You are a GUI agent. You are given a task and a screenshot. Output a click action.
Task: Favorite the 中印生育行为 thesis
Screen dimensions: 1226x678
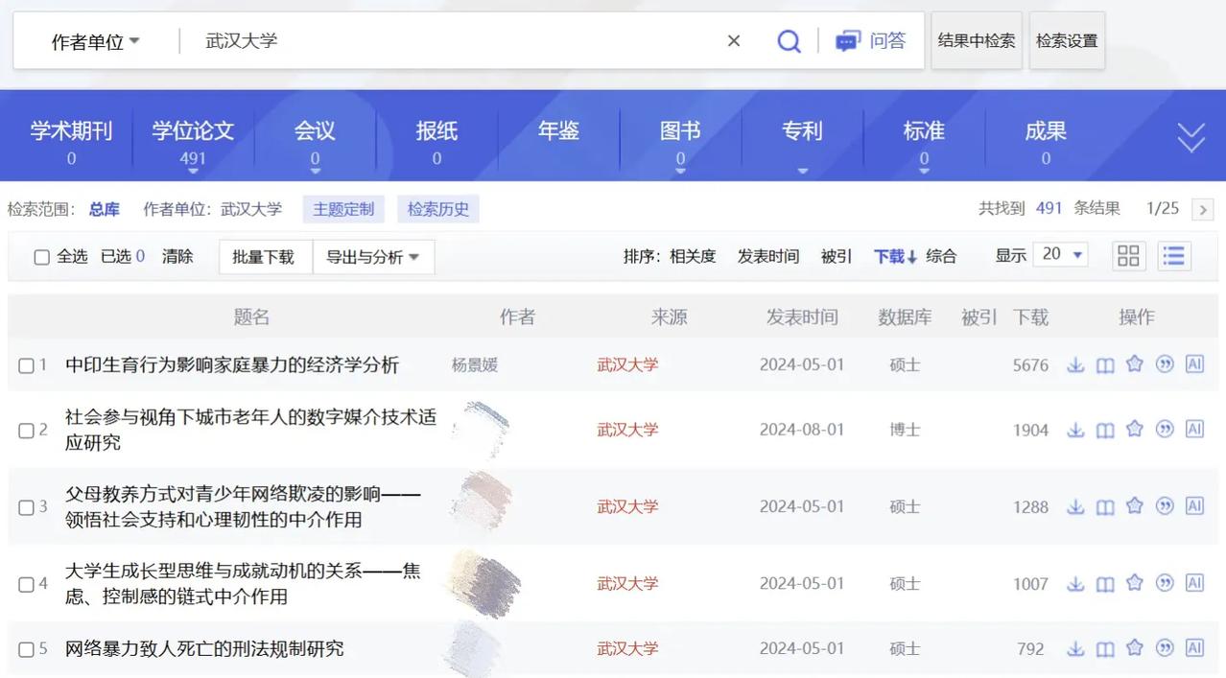(x=1135, y=363)
